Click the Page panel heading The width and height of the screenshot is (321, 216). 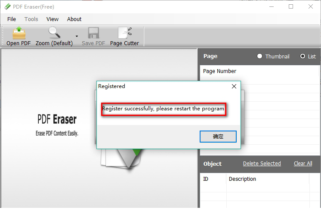(210, 56)
